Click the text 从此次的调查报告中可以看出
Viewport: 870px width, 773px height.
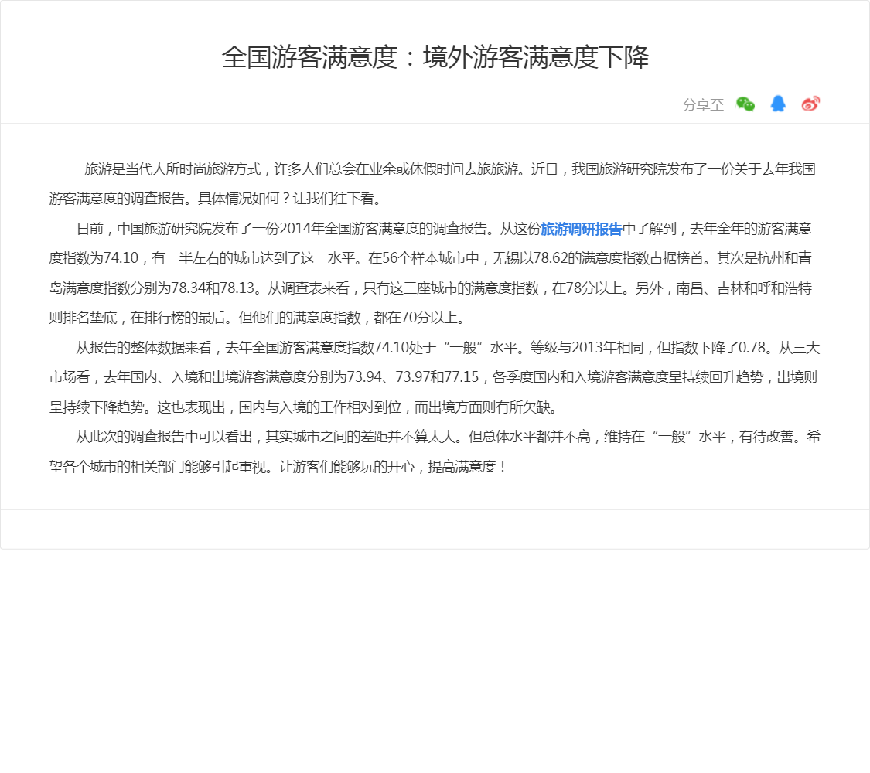point(164,438)
